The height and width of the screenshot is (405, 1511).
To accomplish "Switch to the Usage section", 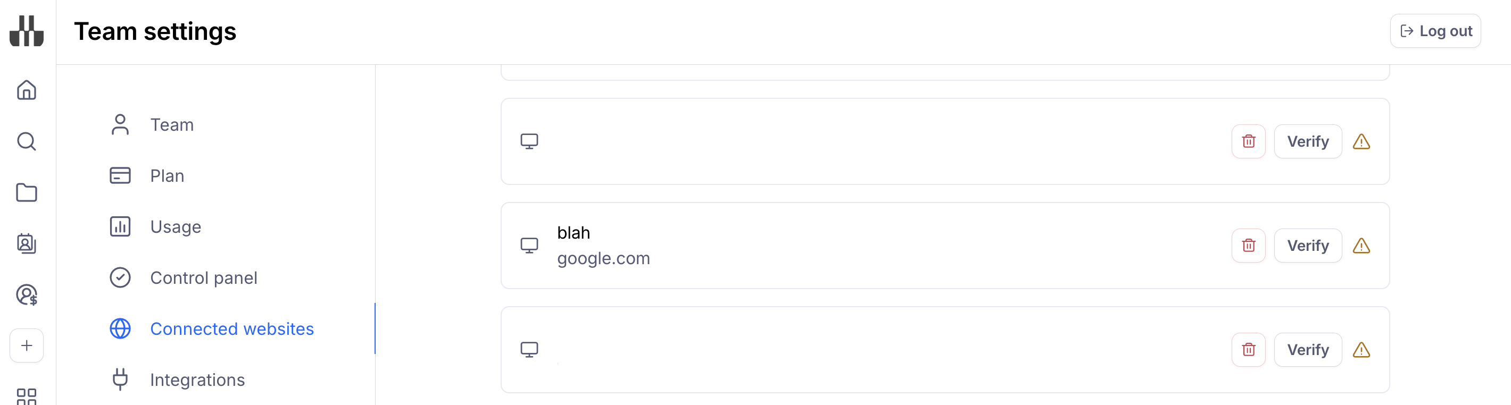I will pyautogui.click(x=176, y=227).
